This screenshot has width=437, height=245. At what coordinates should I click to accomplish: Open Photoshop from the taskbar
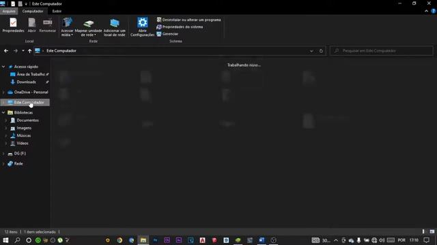155,240
